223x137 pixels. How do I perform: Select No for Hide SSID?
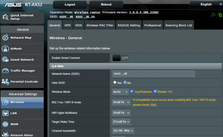click(125, 83)
